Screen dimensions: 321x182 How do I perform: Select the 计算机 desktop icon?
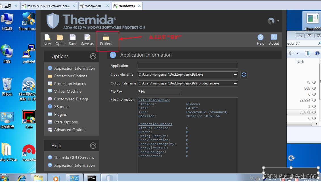tap(7, 22)
